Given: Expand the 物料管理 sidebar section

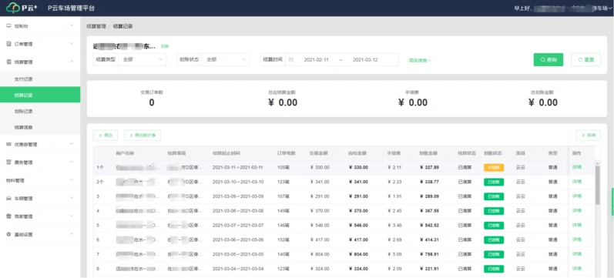Looking at the screenshot, I should point(72,180).
